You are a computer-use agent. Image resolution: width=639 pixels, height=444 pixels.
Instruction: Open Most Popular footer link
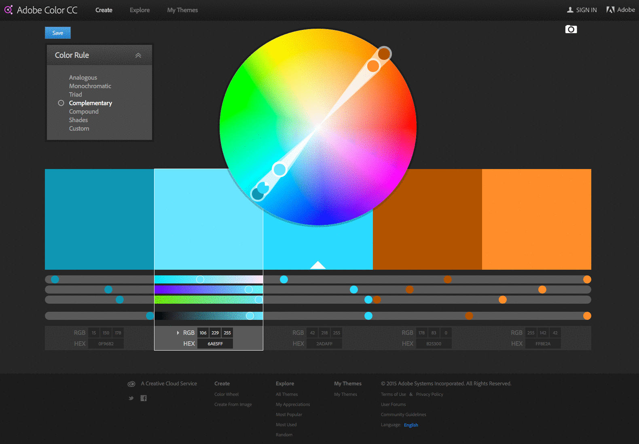[289, 414]
